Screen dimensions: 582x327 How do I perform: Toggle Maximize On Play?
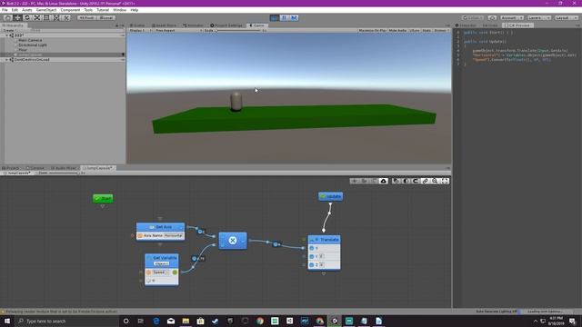(372, 30)
